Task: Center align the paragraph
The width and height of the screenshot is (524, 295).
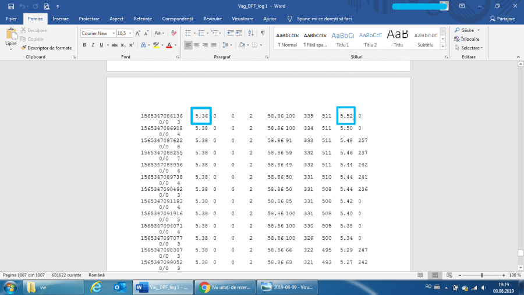Action: pyautogui.click(x=197, y=45)
